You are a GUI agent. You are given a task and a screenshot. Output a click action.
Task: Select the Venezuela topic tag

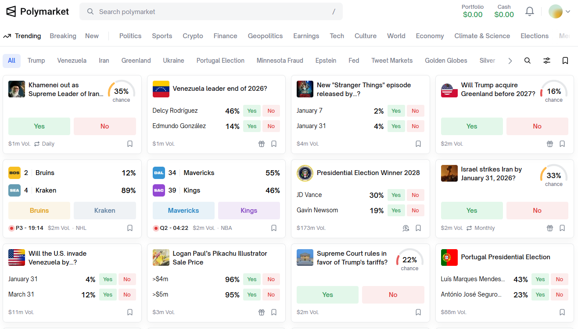pos(72,61)
